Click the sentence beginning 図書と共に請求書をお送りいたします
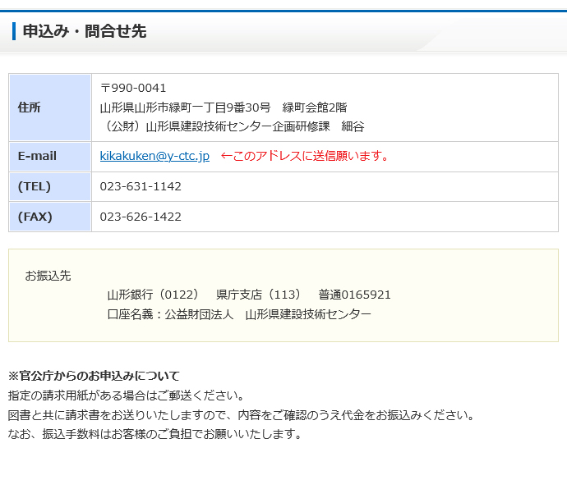 (x=242, y=415)
